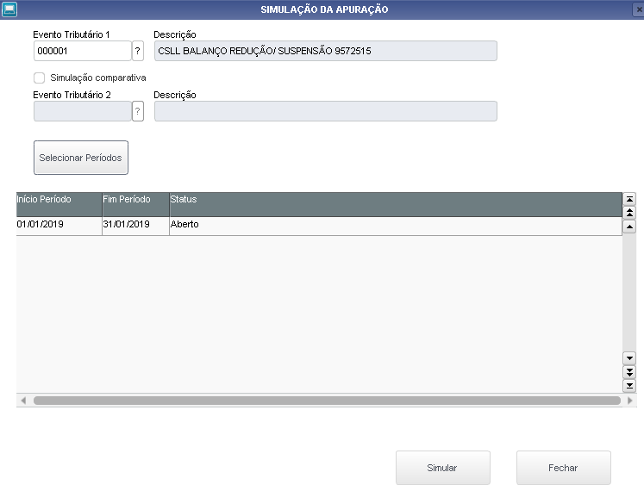This screenshot has height=491, width=644.
Task: Move up one row in grid
Action: pyautogui.click(x=629, y=227)
